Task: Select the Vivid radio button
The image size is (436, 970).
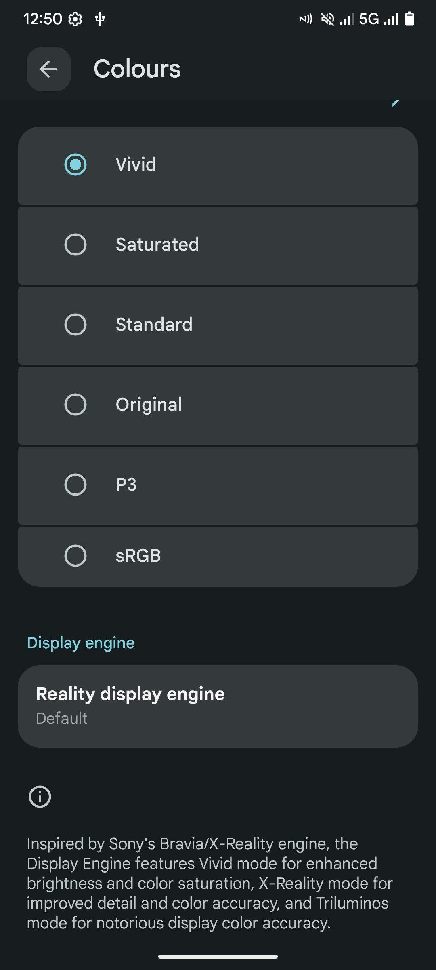Action: (75, 164)
